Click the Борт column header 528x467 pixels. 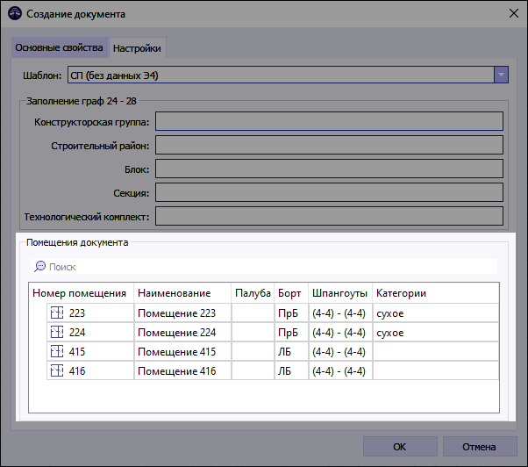coord(291,293)
